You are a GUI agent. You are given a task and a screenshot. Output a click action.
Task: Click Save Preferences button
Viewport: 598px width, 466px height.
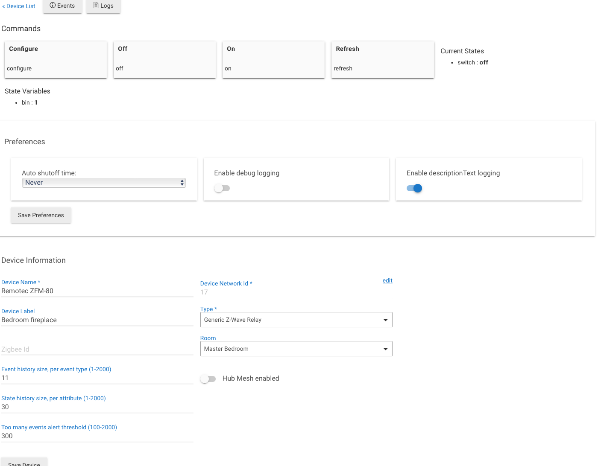(41, 215)
